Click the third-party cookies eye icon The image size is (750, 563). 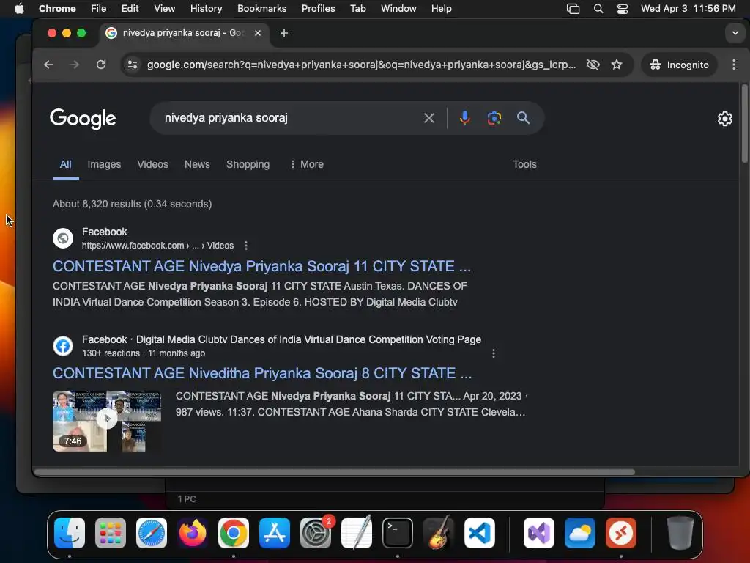click(593, 65)
